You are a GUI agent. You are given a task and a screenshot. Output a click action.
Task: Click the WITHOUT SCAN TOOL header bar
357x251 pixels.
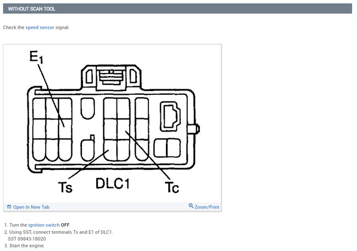(x=177, y=9)
